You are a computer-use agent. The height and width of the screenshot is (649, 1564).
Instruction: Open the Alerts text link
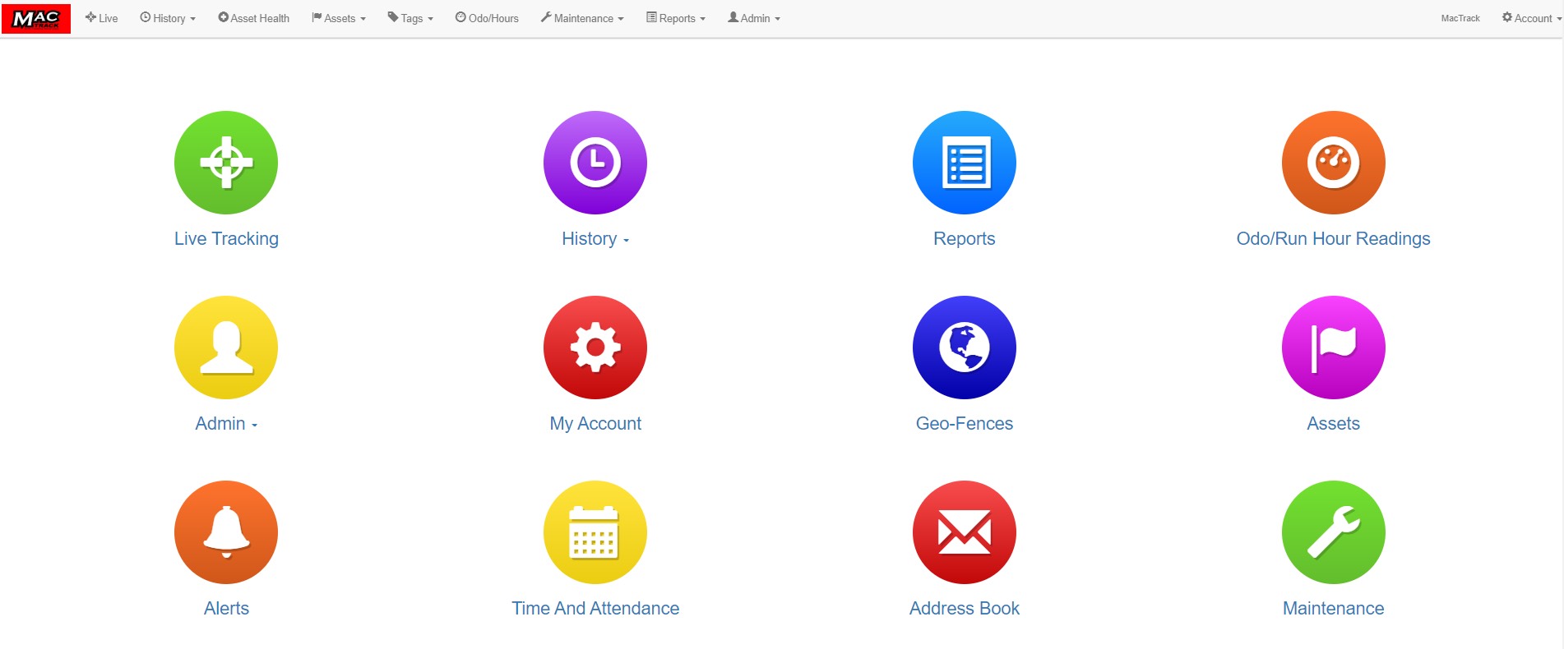coord(226,609)
